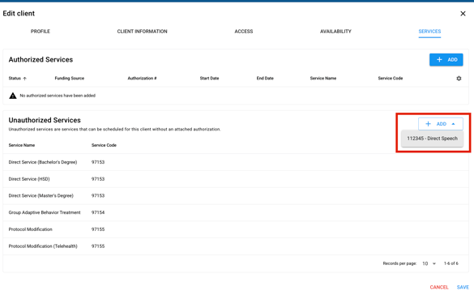Select the Protocol Modification row

click(236, 229)
